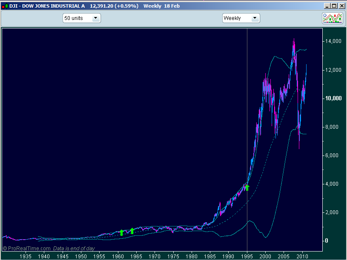Click the 1975 label on time axis
347x260 pixels.
(173, 256)
